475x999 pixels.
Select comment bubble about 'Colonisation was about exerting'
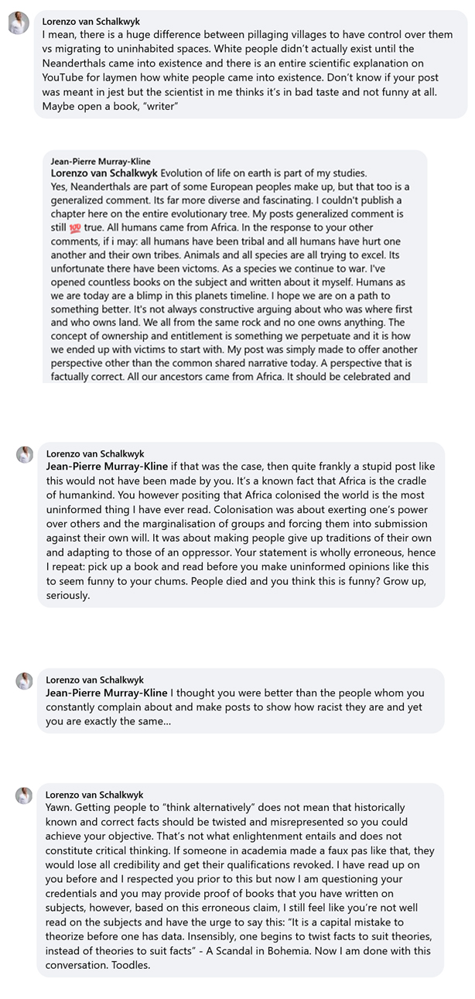click(241, 524)
